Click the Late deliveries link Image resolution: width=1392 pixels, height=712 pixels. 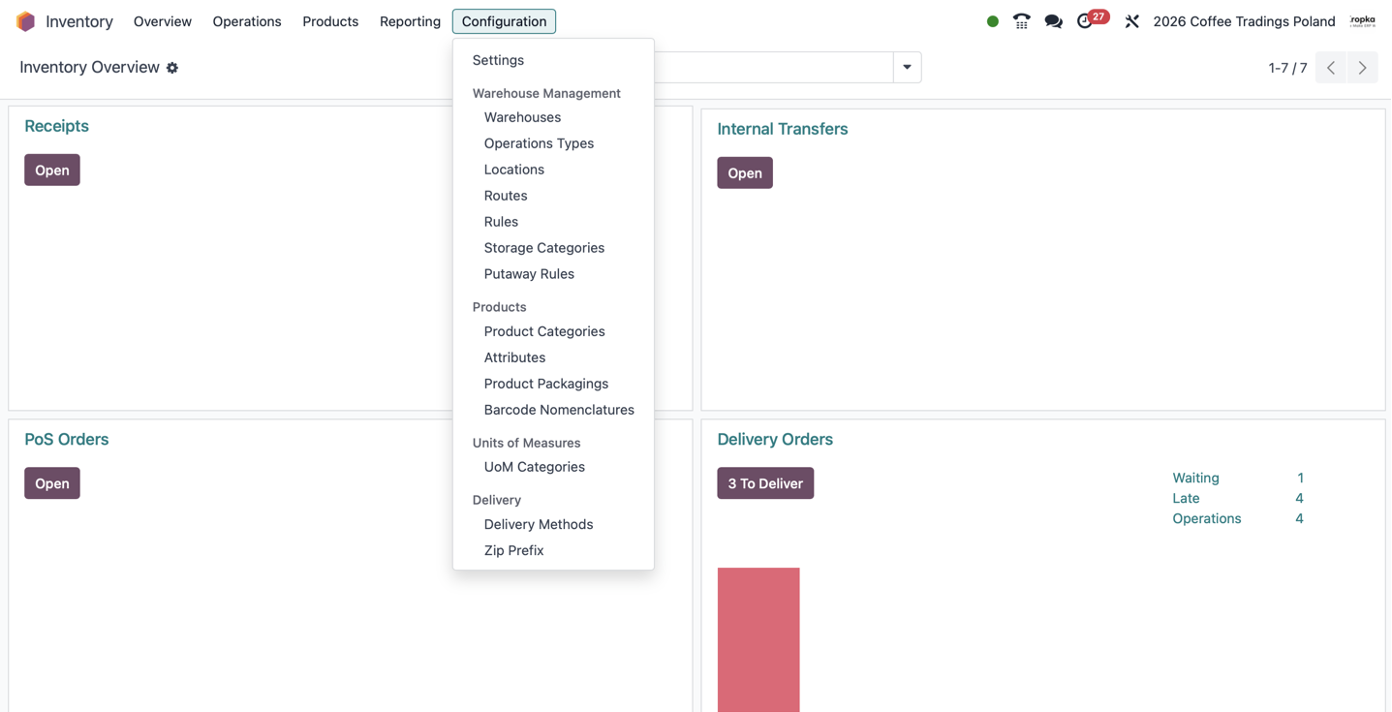tap(1186, 498)
